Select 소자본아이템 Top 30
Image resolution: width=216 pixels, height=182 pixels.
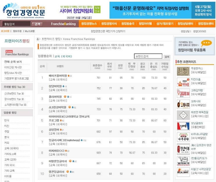coord(15,105)
